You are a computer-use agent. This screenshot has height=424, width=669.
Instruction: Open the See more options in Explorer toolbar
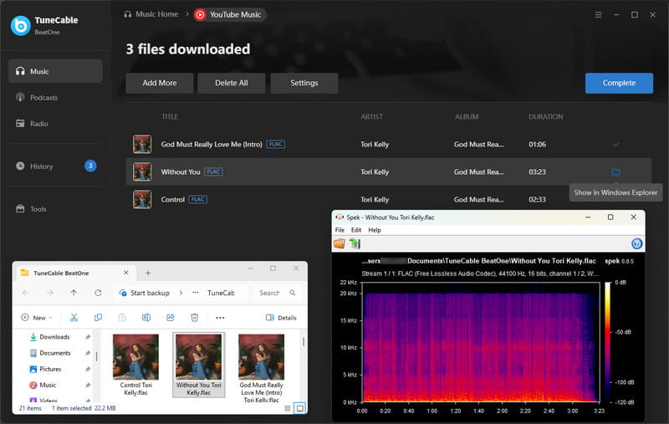(x=220, y=318)
